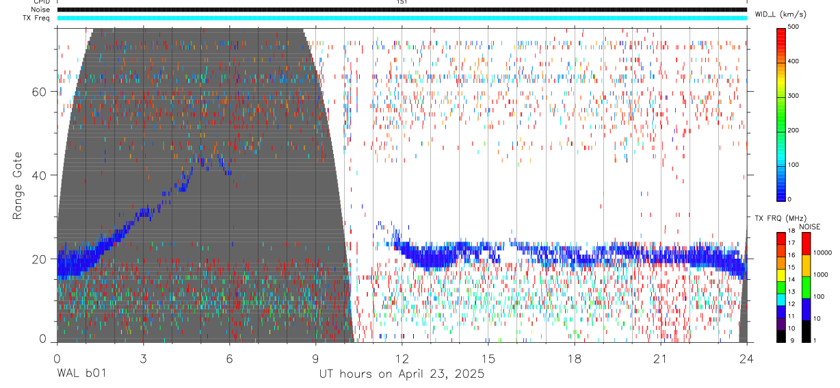
Task: Click the "300" tick on width color bar
Action: pos(793,96)
